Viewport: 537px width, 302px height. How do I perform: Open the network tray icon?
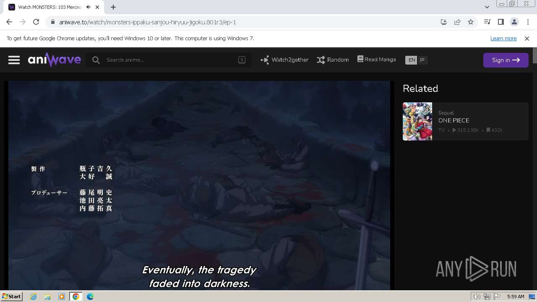(x=487, y=297)
